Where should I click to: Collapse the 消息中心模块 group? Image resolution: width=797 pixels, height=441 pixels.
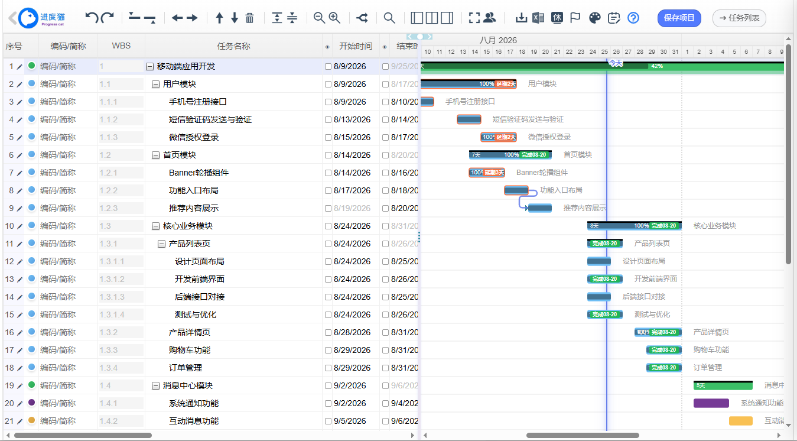point(155,386)
